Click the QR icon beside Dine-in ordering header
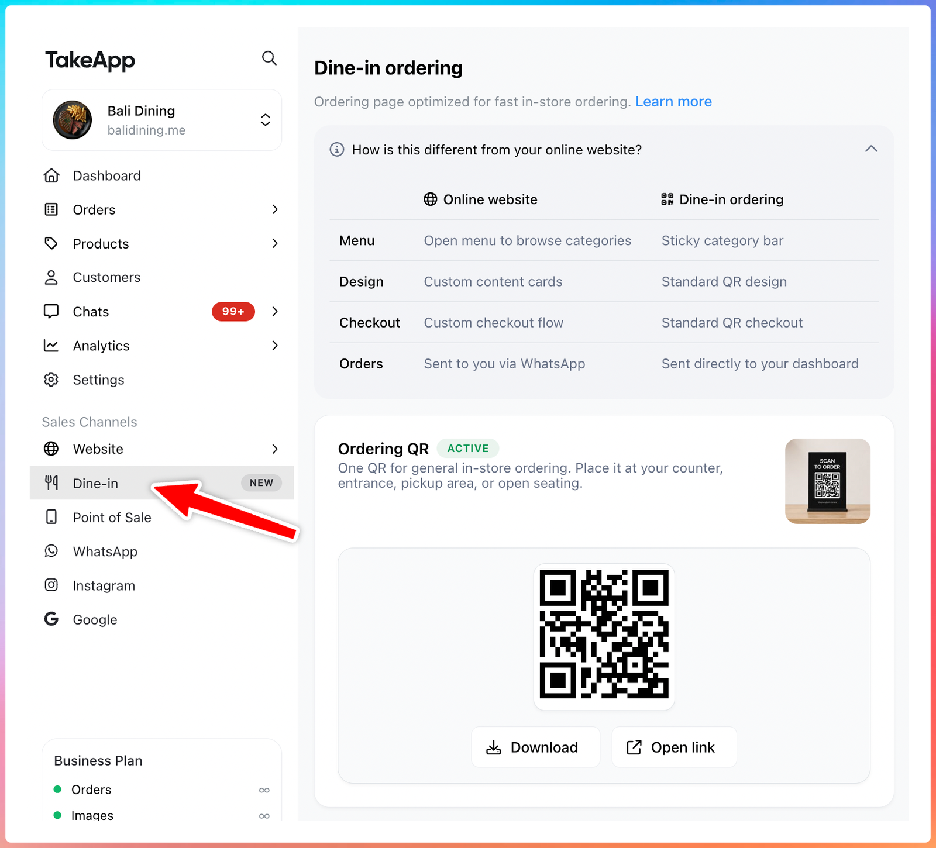Image resolution: width=936 pixels, height=848 pixels. point(667,199)
